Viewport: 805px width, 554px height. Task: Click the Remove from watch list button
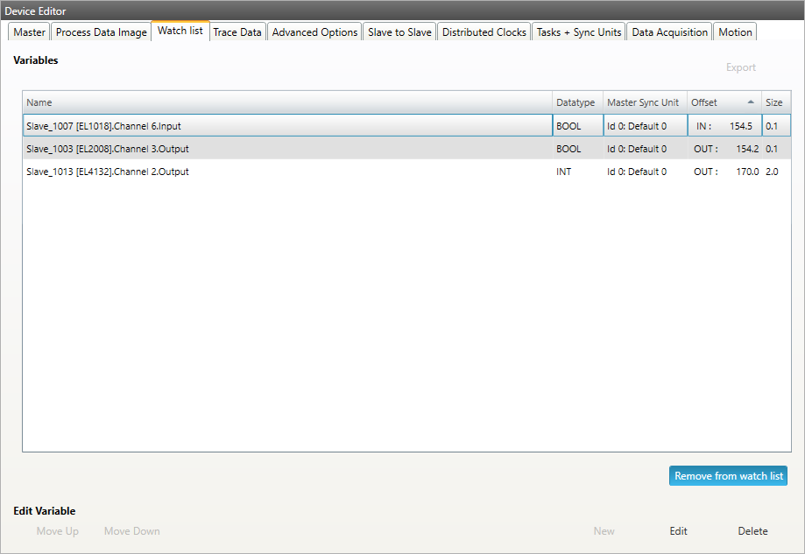[x=728, y=476]
